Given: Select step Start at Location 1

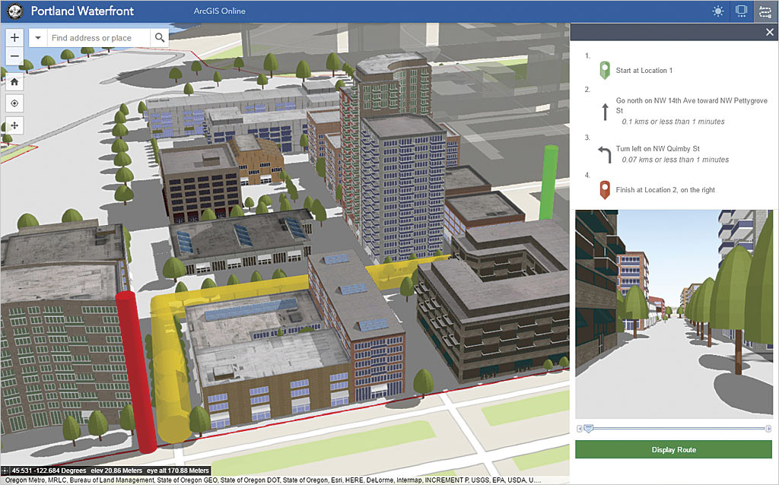Looking at the screenshot, I should coord(644,71).
